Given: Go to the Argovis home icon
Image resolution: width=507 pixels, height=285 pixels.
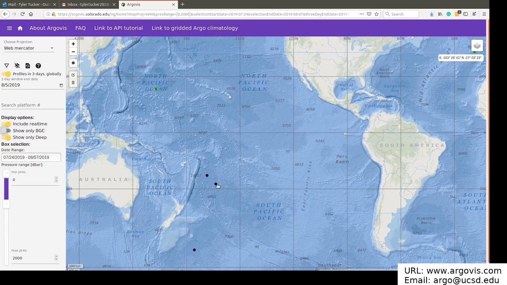Looking at the screenshot, I should point(20,28).
